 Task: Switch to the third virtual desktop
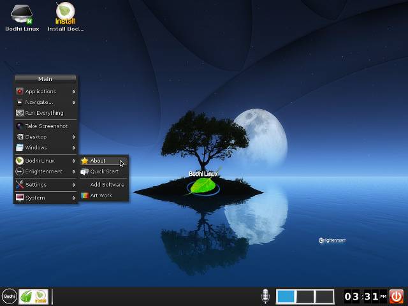[x=324, y=296]
